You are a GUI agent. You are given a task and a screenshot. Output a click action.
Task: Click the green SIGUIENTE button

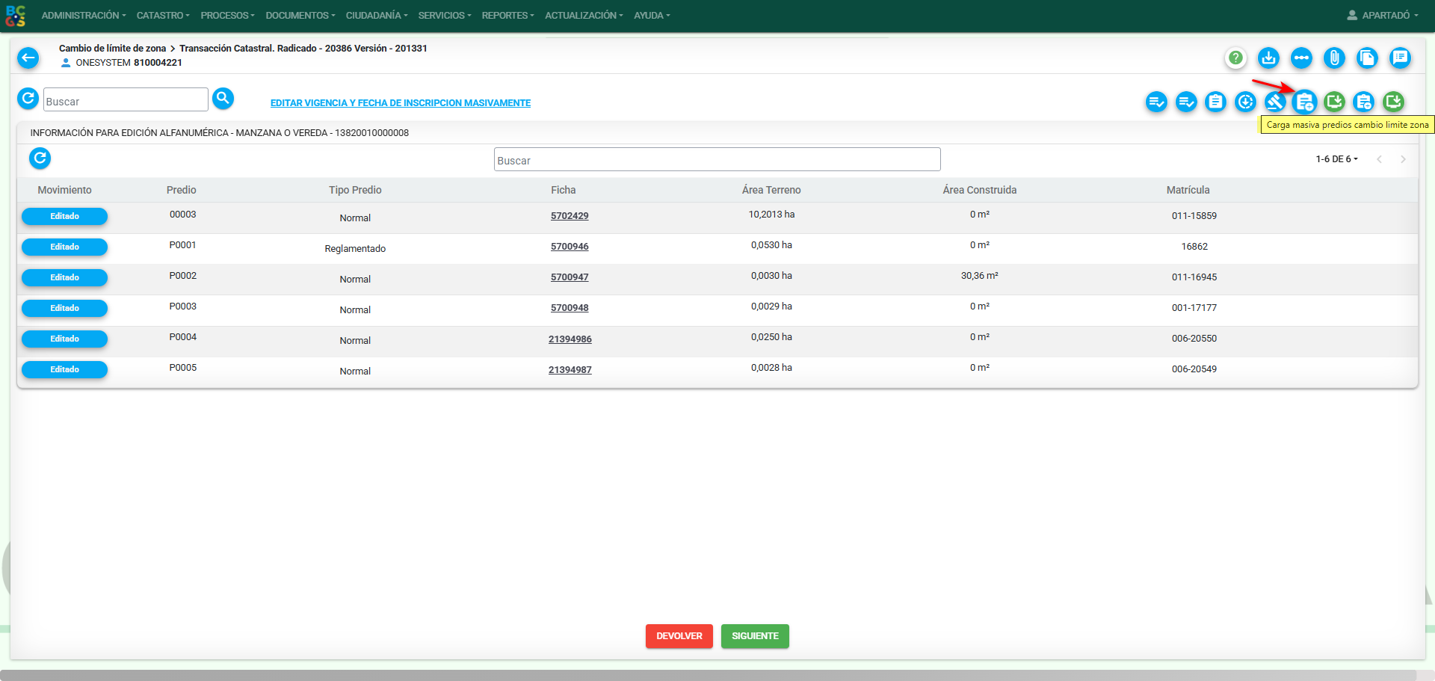(755, 636)
